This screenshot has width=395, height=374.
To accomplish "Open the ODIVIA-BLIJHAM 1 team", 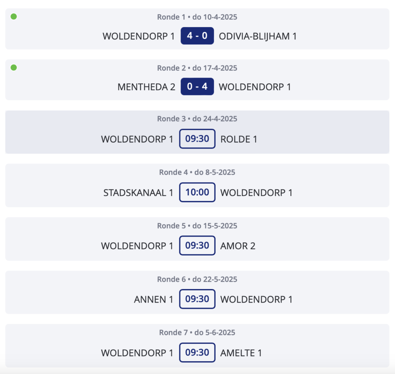I will click(257, 36).
